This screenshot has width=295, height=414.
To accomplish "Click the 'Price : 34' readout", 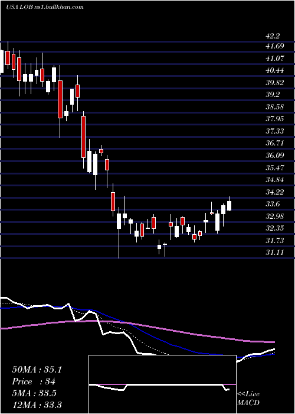I will [x=34, y=381].
